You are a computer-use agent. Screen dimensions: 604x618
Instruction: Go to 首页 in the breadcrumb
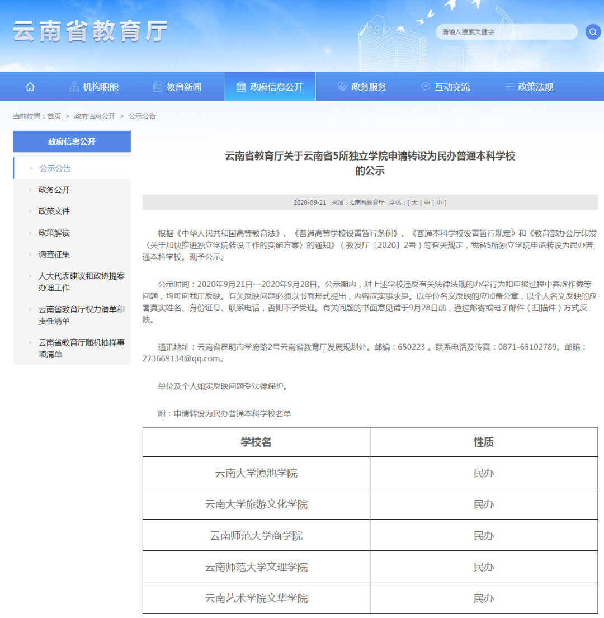tap(54, 116)
